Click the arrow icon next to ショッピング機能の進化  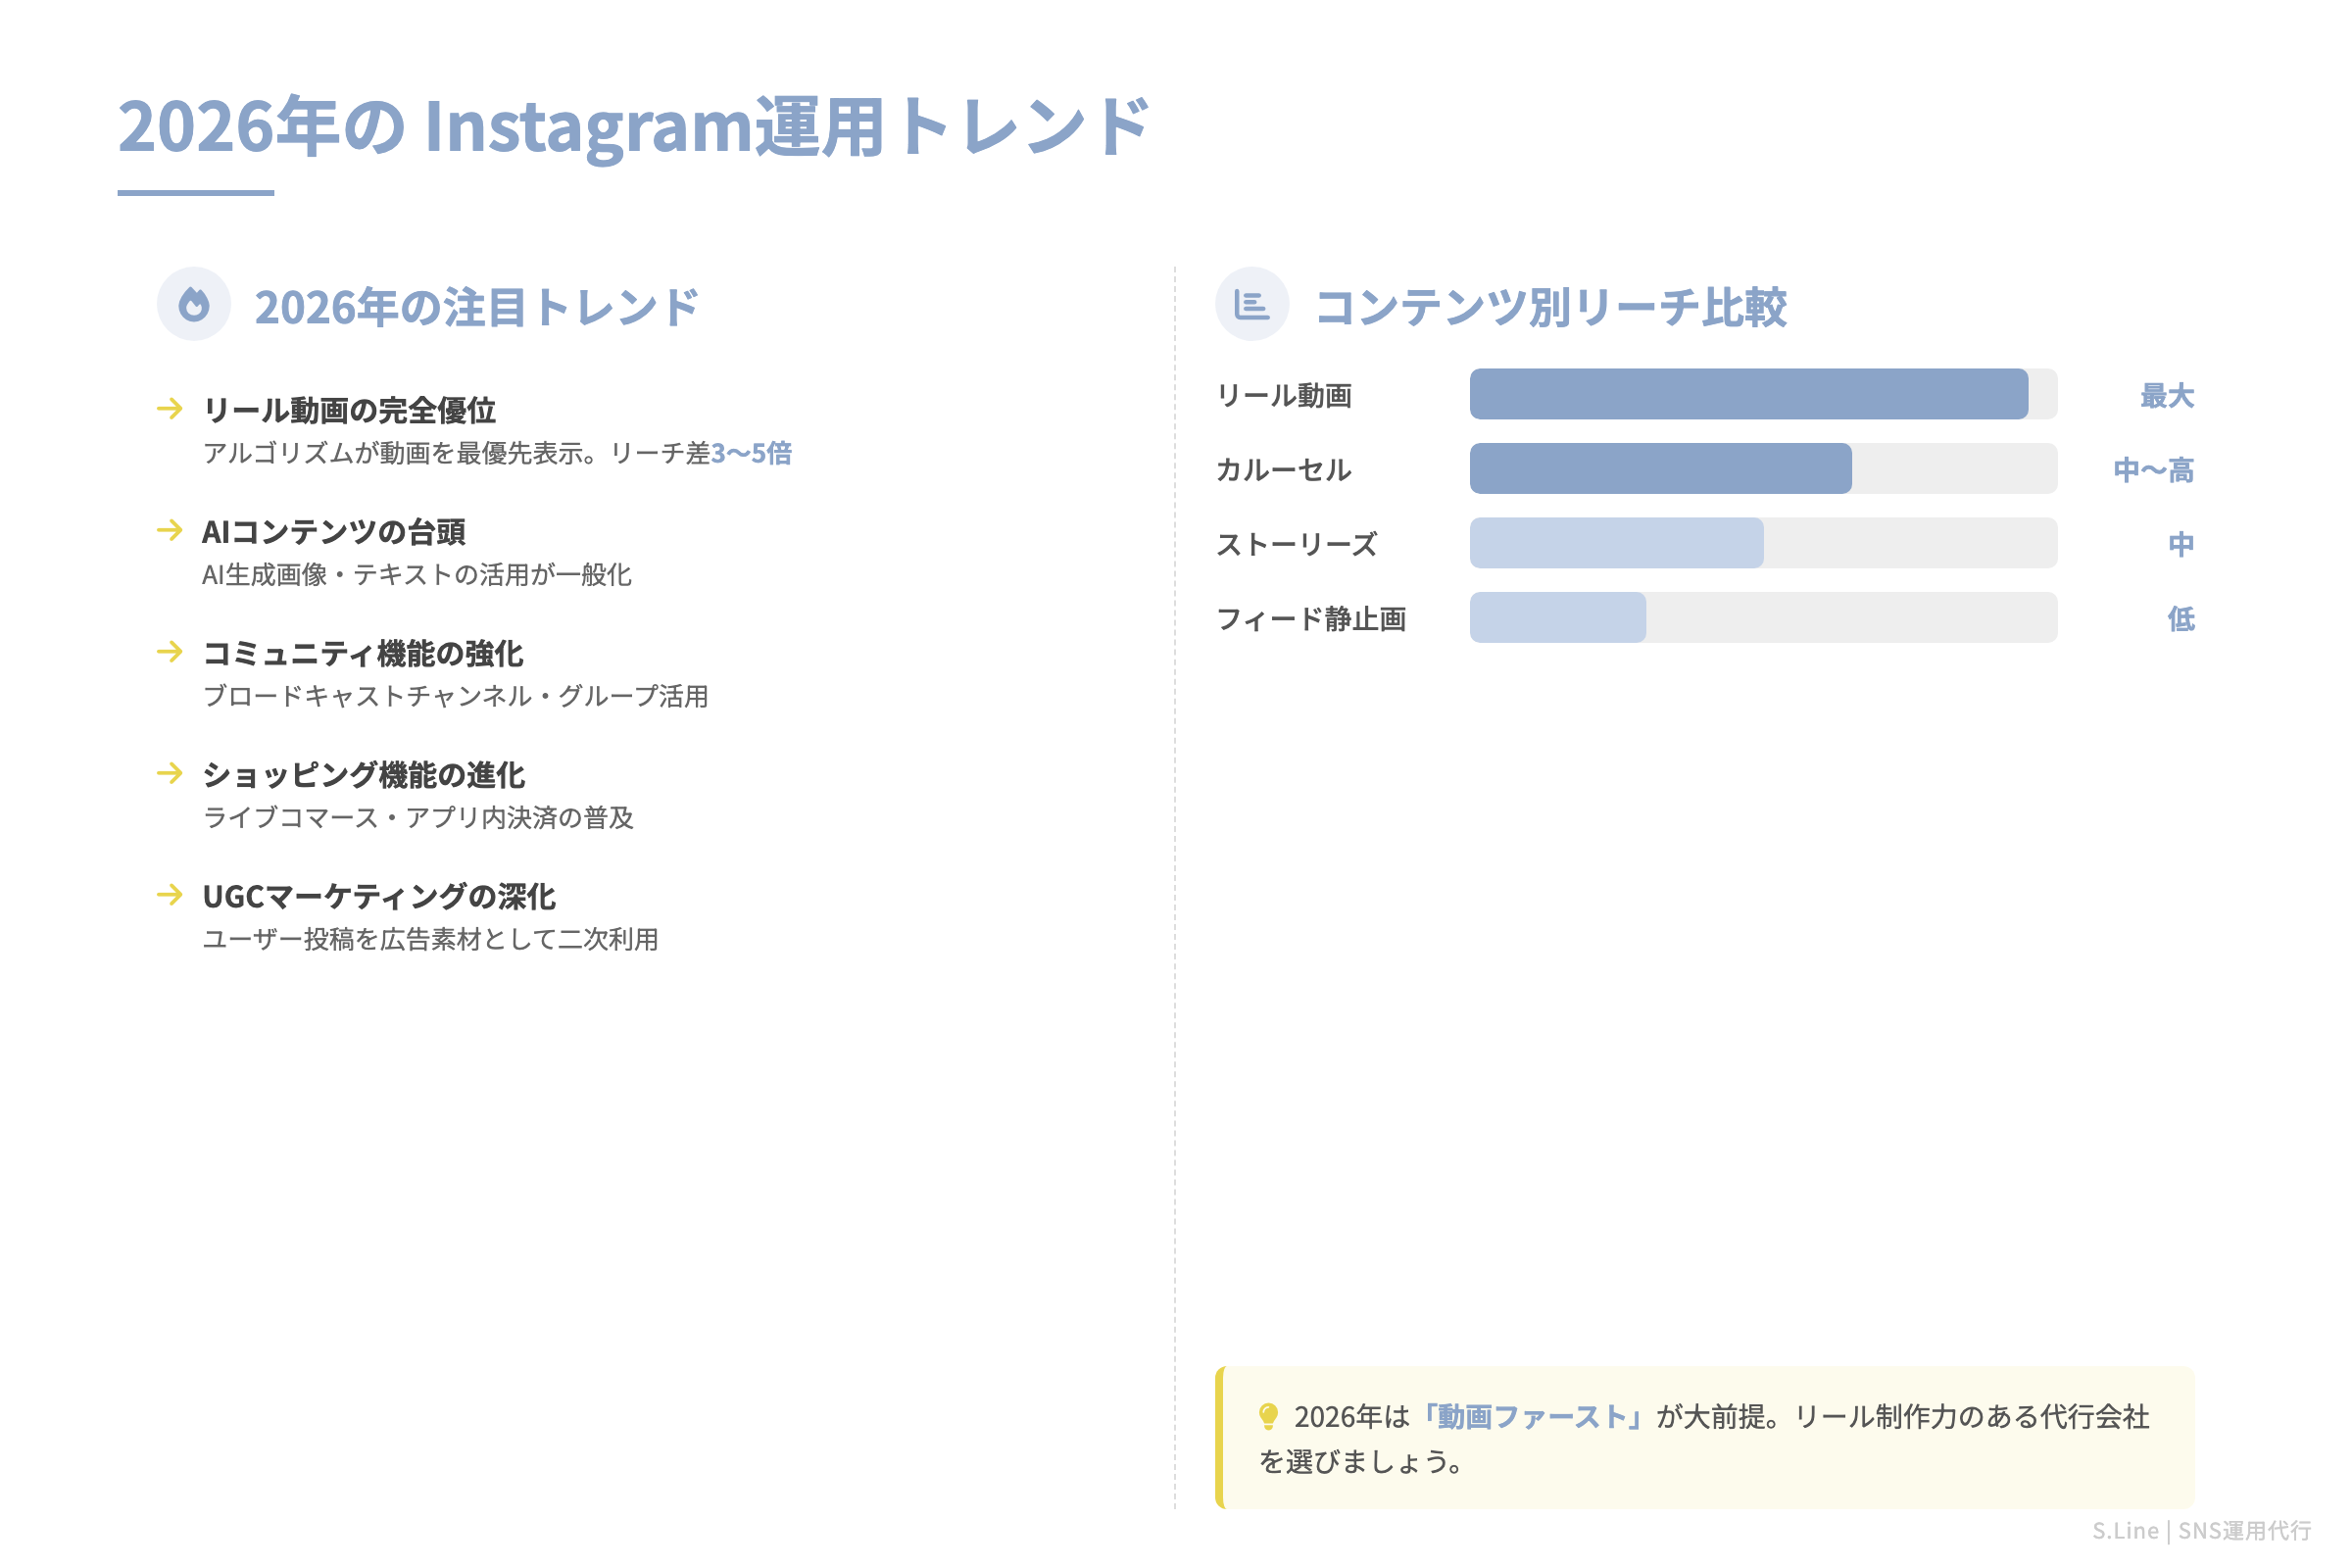click(x=170, y=773)
